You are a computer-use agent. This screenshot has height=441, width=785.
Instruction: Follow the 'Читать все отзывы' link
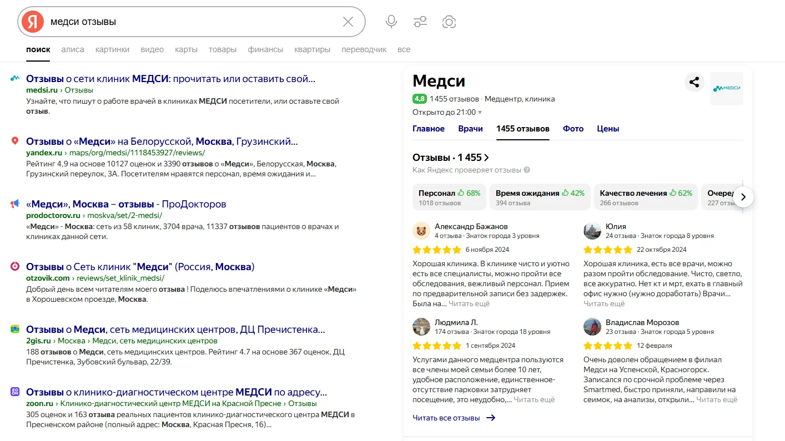click(444, 417)
